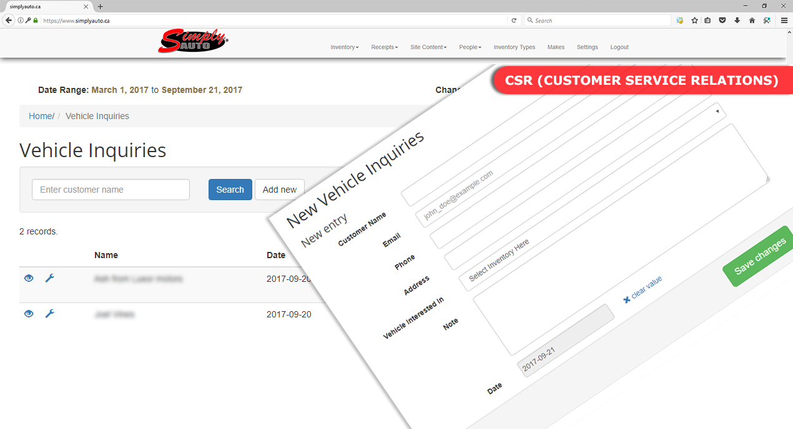Click the Home breadcrumb link
The height and width of the screenshot is (429, 793).
41,116
